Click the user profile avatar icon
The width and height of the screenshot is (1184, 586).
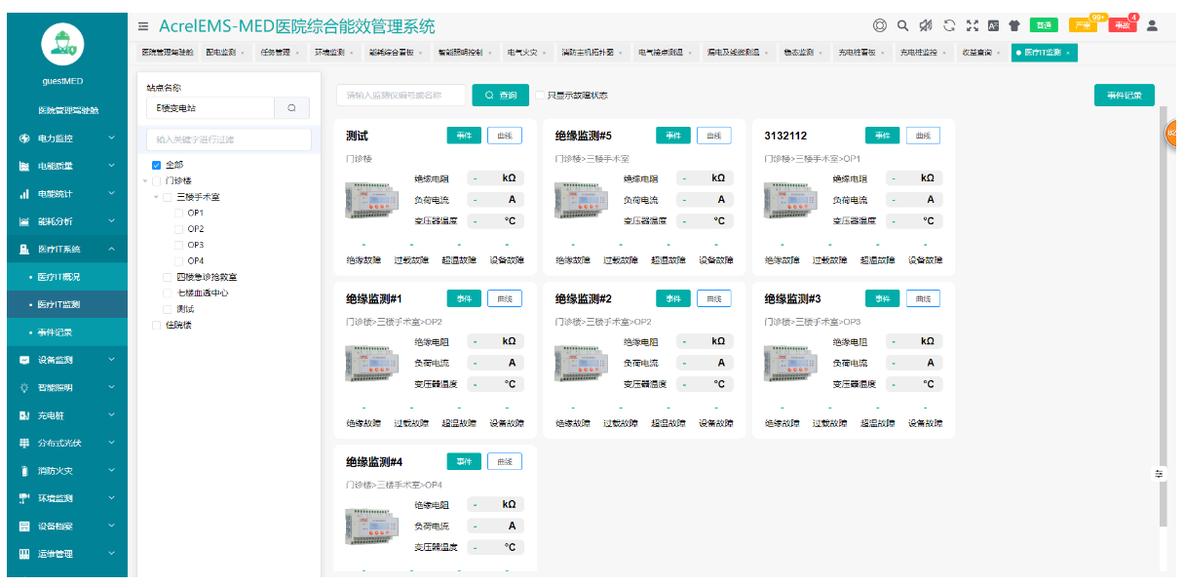[1152, 25]
